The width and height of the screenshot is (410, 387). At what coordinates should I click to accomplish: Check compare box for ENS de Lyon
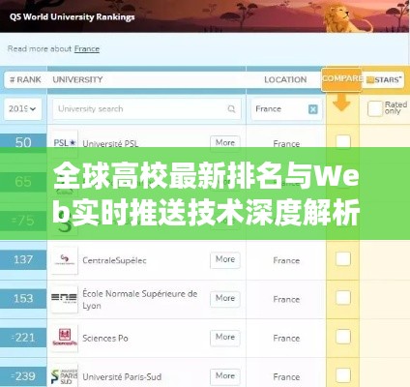point(343,298)
